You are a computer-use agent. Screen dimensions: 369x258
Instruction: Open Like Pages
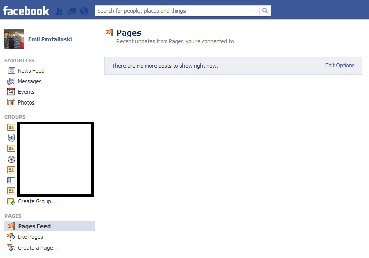click(x=31, y=237)
